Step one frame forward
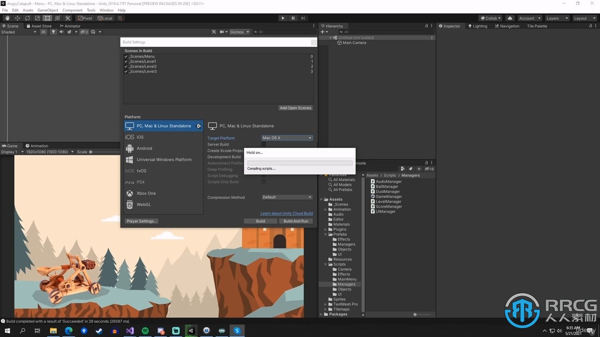This screenshot has height=337, width=600. [x=303, y=18]
